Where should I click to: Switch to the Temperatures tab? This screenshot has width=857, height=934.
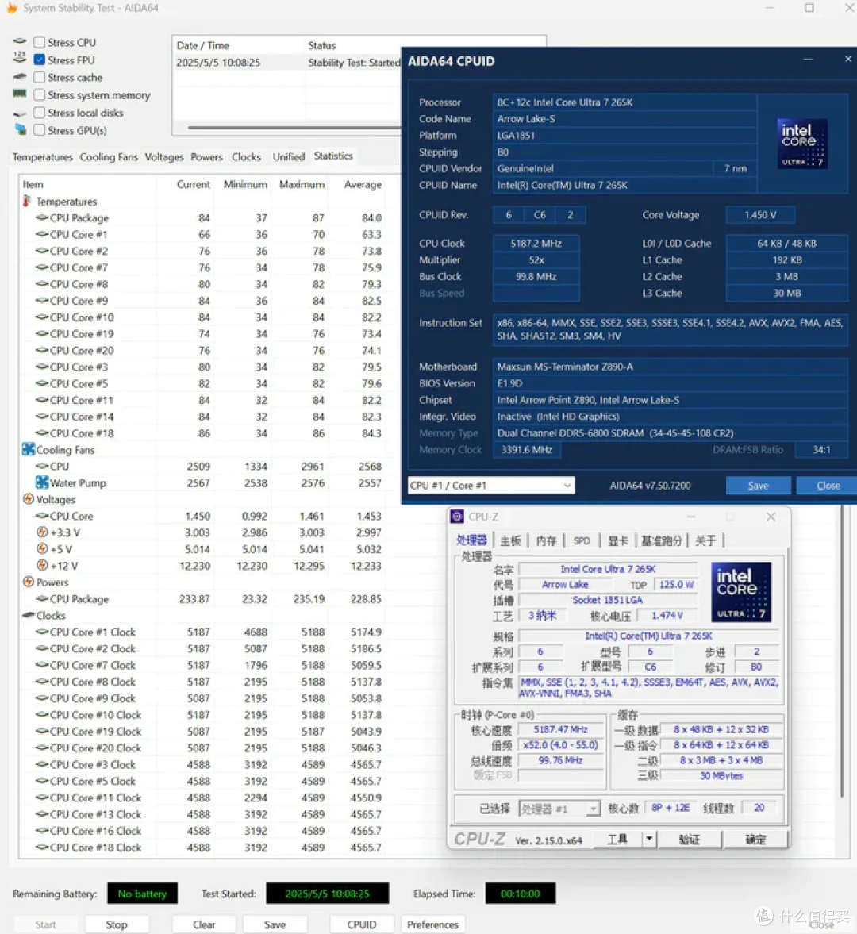(42, 156)
